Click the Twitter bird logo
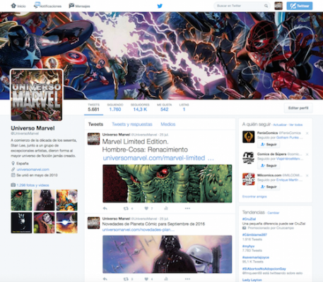This screenshot has width=323, height=282. (160, 6)
